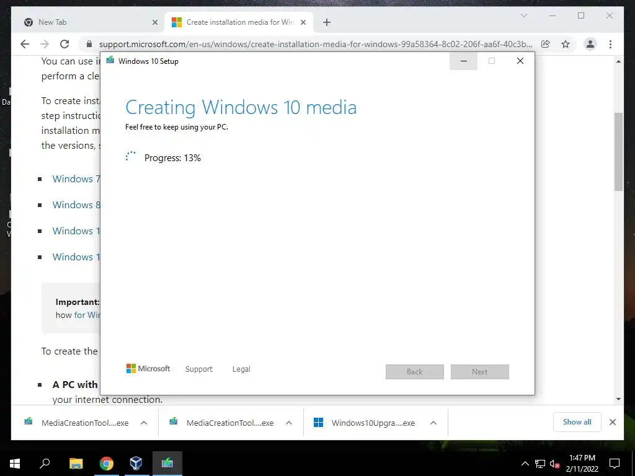Open VirtualBox from taskbar
635x476 pixels.
136,464
